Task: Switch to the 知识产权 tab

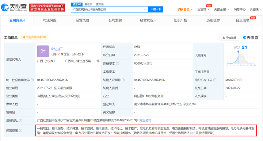Action: pos(180,20)
